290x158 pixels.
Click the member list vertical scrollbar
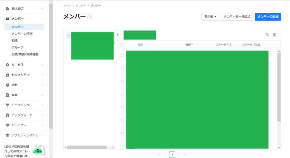pyautogui.click(x=279, y=87)
